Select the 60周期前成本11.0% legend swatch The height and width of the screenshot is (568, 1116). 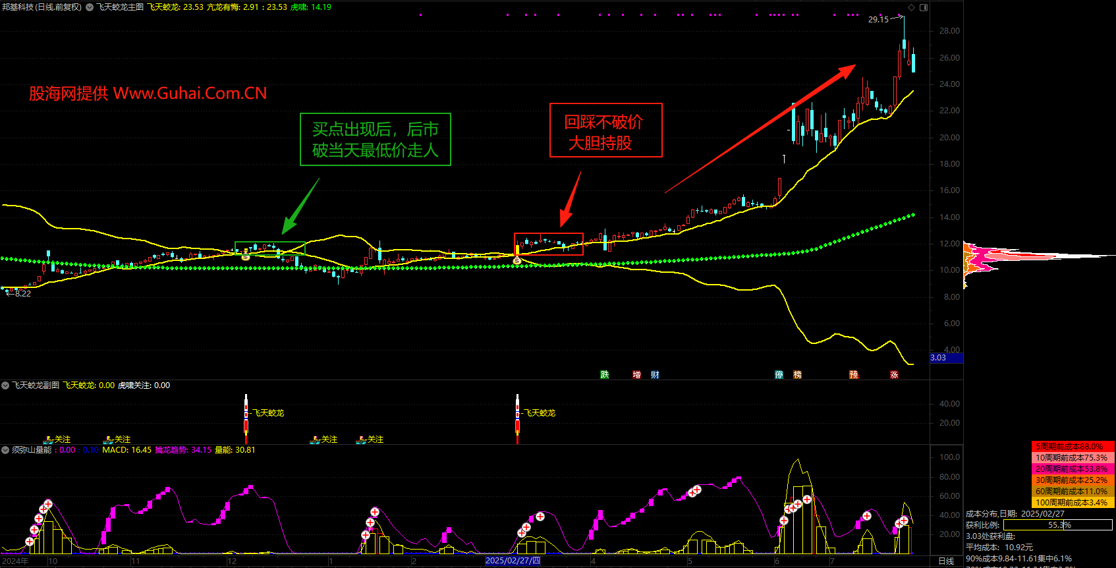[x=1073, y=492]
